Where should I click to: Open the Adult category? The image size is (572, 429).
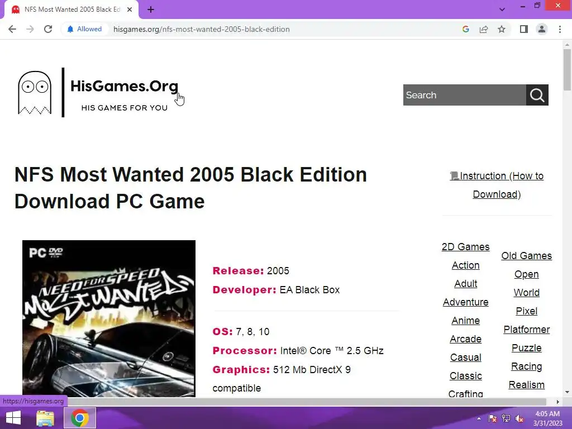(465, 283)
